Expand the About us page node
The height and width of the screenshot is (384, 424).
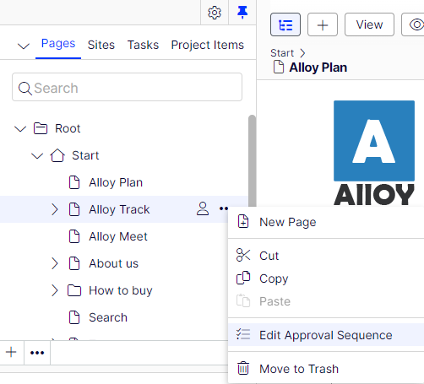(x=55, y=263)
